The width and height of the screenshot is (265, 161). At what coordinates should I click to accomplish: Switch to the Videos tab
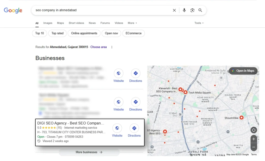click(x=119, y=23)
